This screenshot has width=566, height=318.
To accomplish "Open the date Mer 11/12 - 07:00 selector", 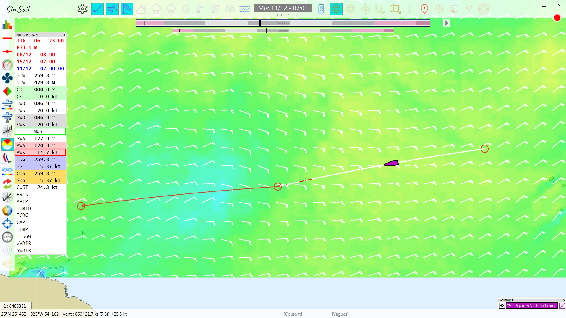I will (x=283, y=8).
